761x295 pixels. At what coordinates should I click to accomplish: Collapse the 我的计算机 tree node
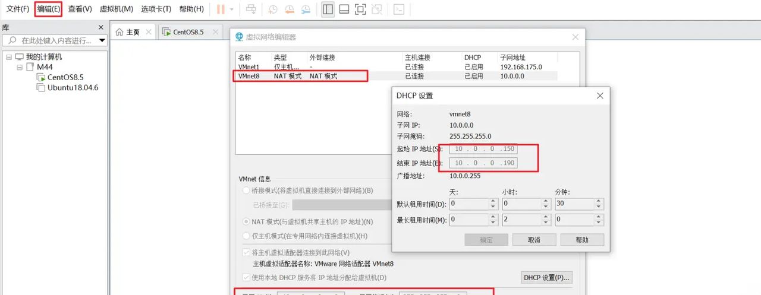point(9,57)
